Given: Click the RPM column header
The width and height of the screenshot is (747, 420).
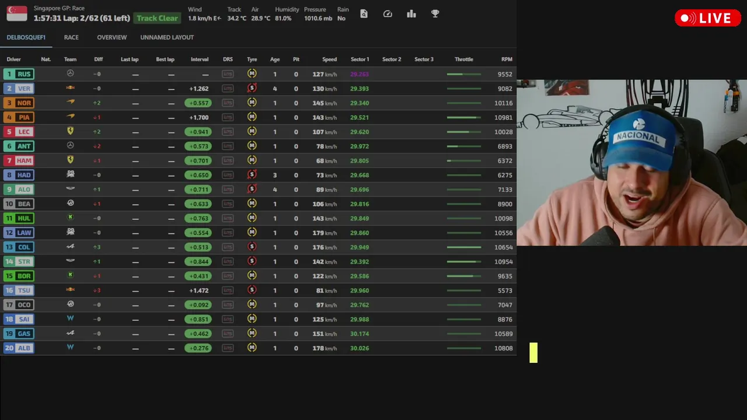Looking at the screenshot, I should pyautogui.click(x=507, y=60).
